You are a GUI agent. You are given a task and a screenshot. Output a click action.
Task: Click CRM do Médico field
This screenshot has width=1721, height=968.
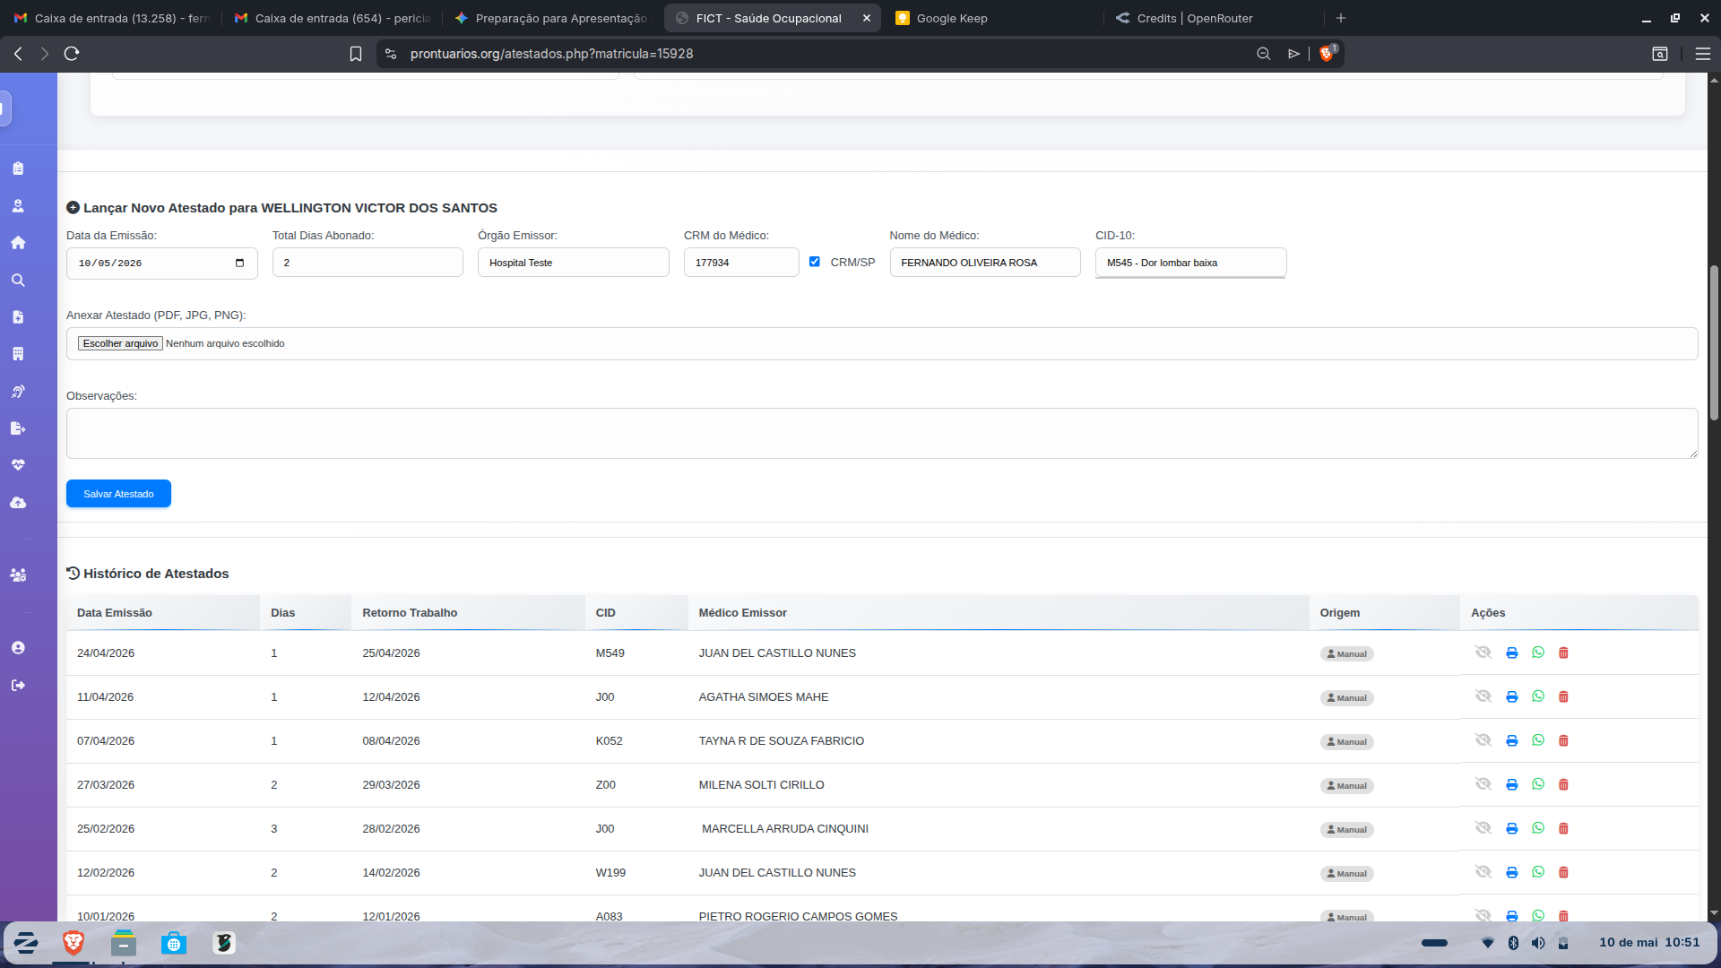(741, 263)
